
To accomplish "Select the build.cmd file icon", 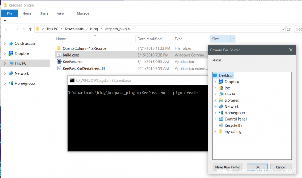I will click(59, 55).
